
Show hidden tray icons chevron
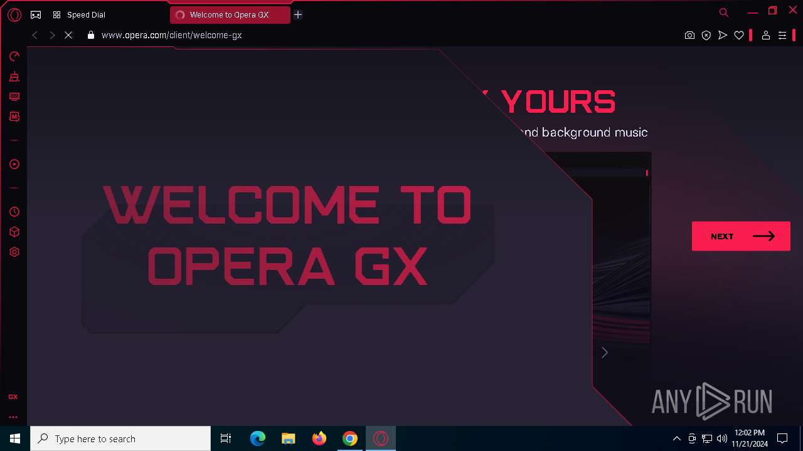coord(676,438)
